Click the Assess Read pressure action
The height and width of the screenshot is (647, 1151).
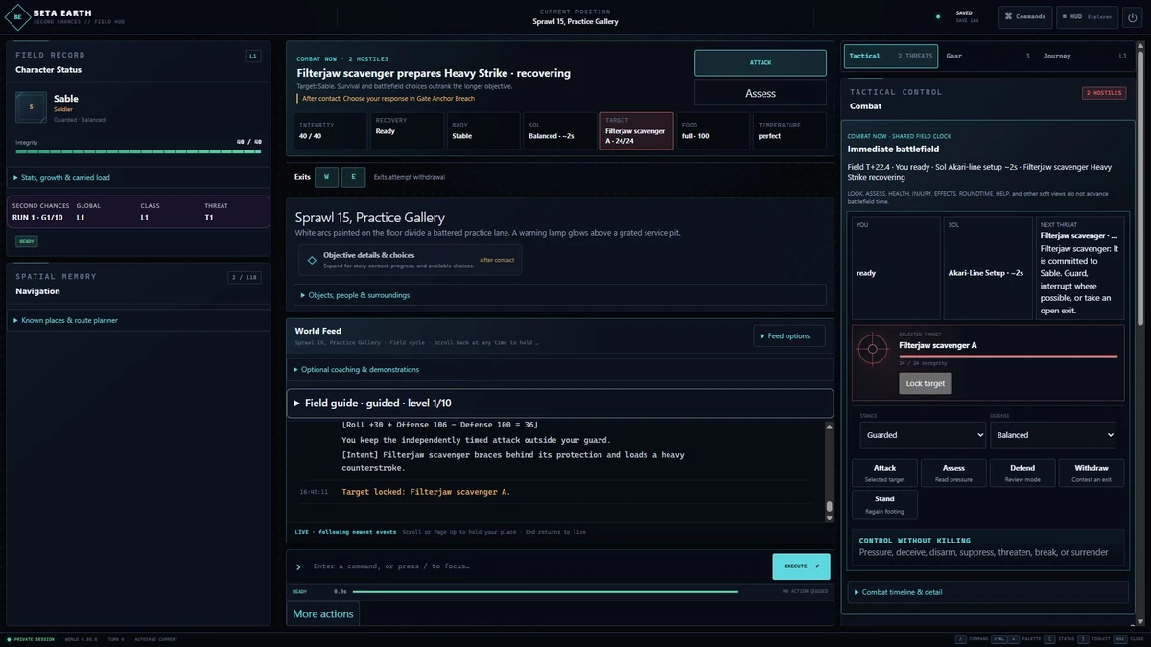[x=953, y=473]
